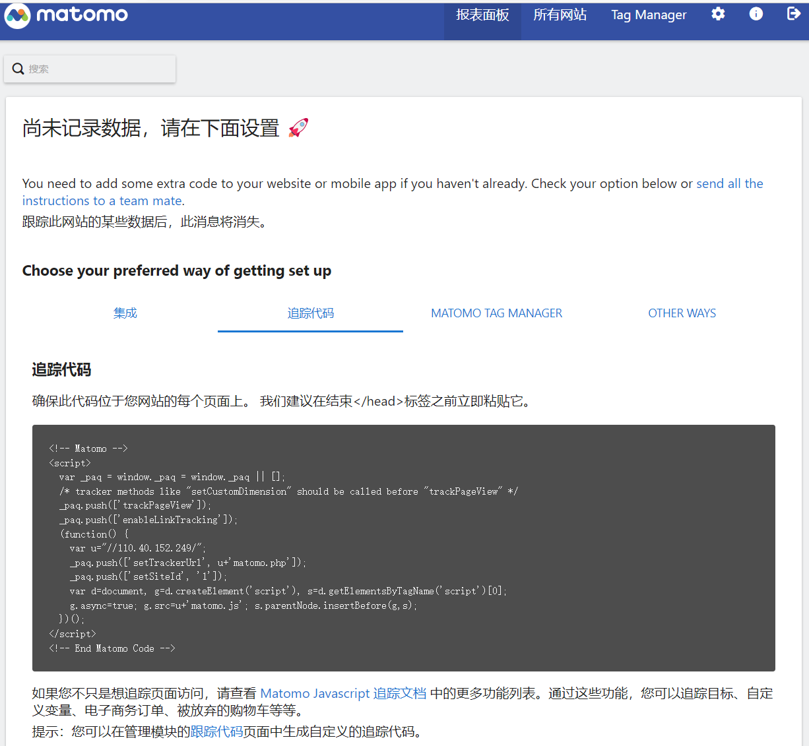The height and width of the screenshot is (746, 809).
Task: Click the 'var u="//110.40.152.249/"' line
Action: (x=138, y=548)
